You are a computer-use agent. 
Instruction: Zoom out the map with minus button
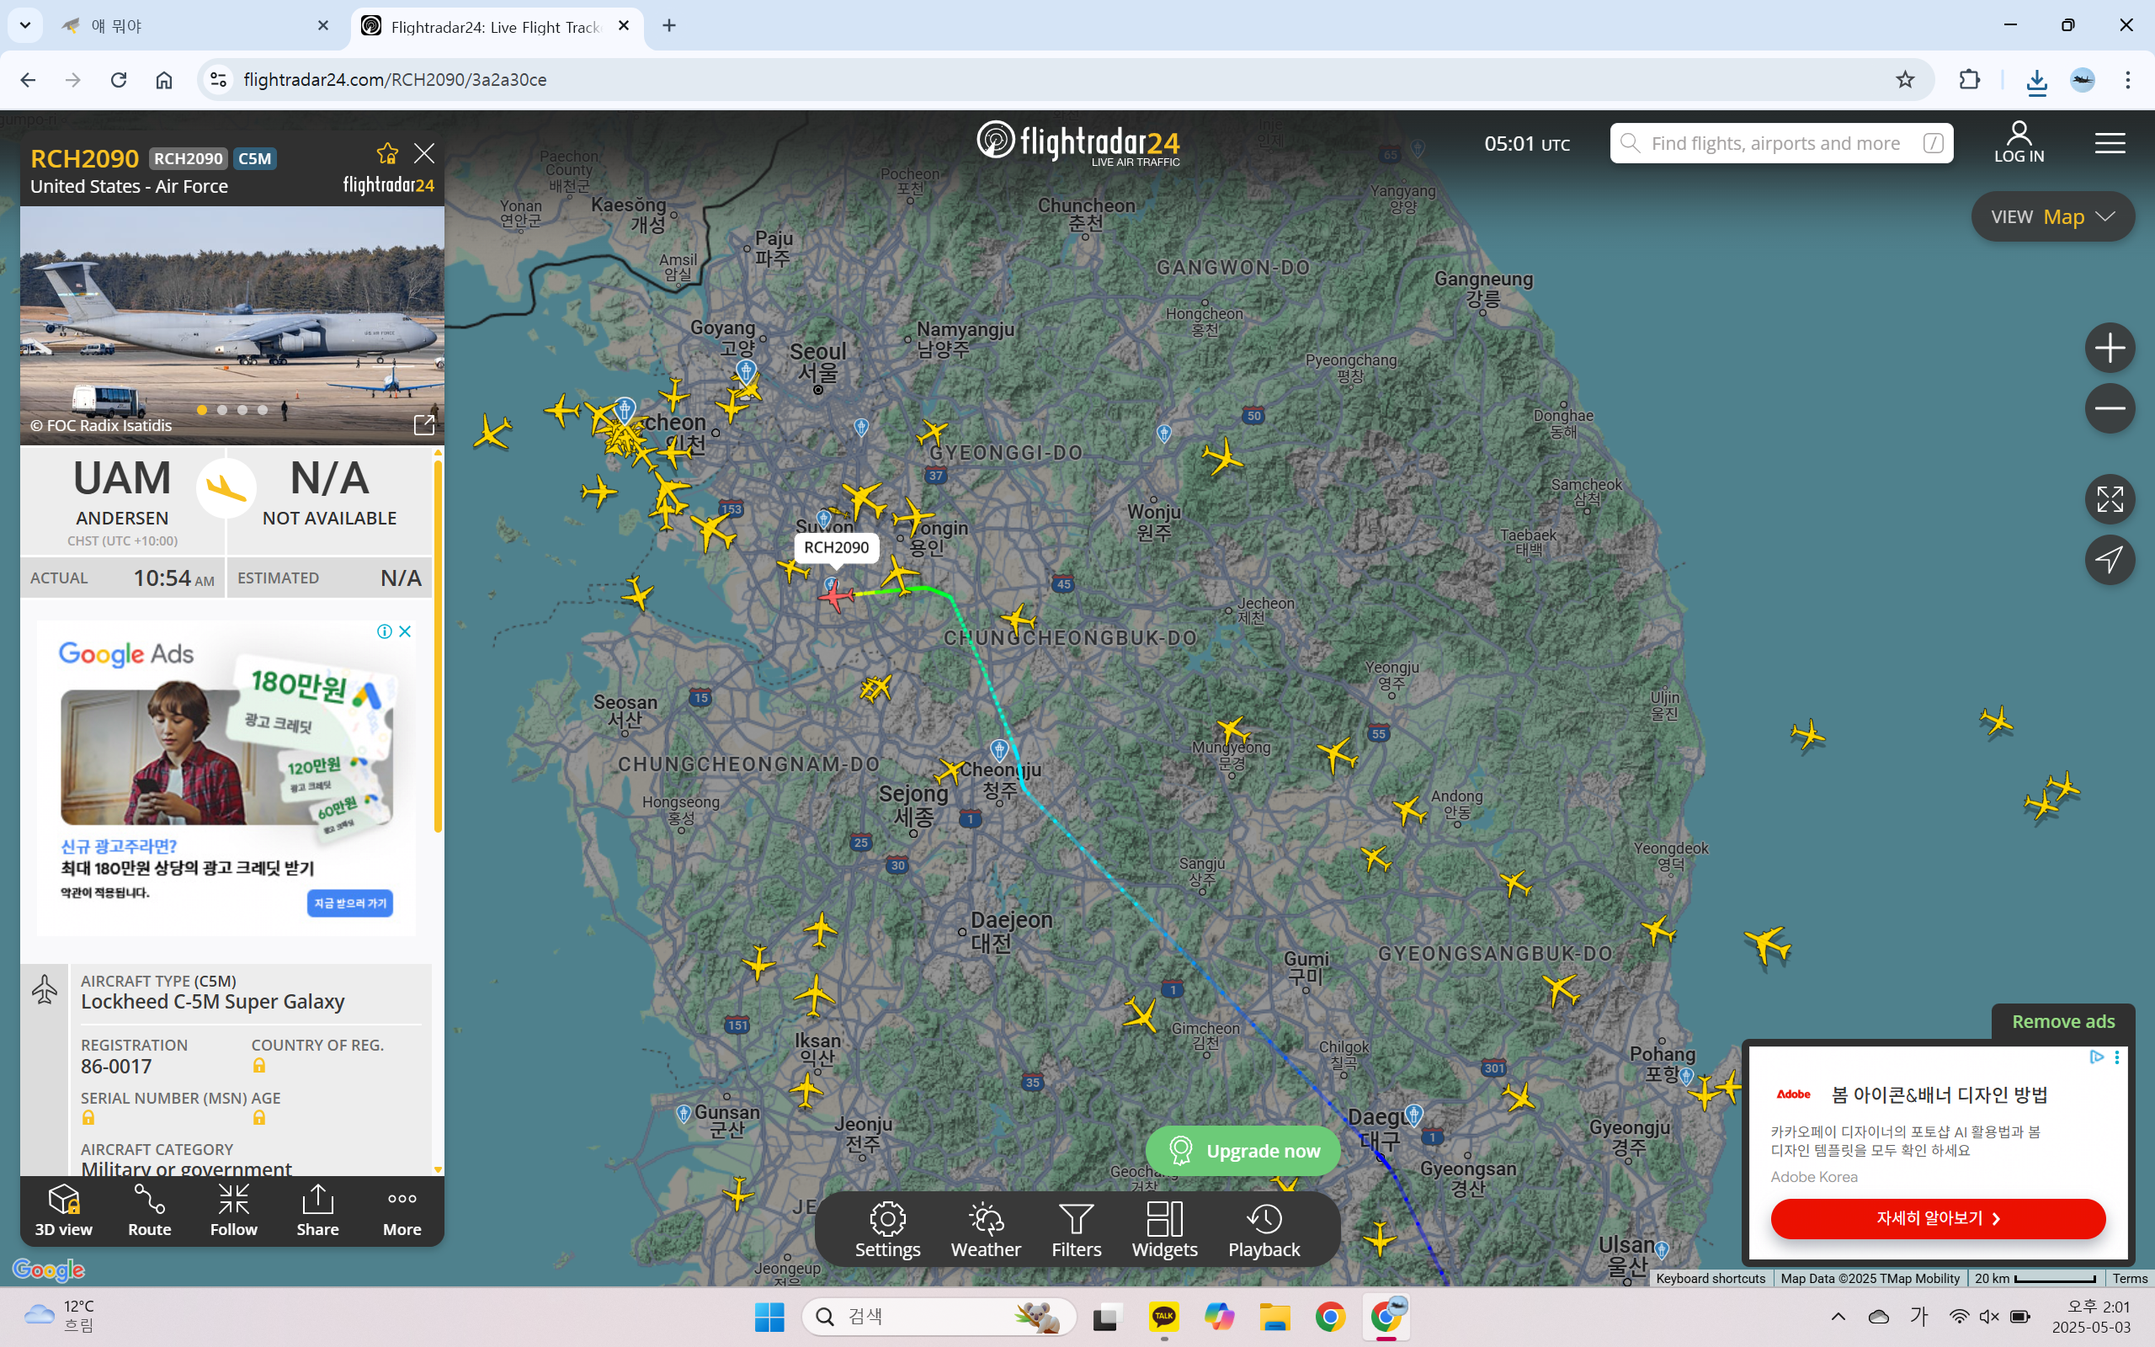(x=2110, y=408)
